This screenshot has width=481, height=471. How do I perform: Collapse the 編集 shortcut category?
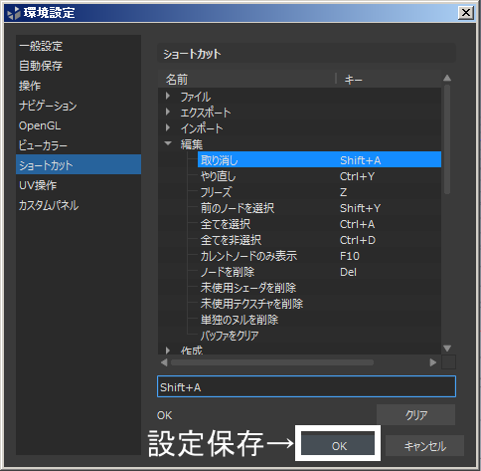click(x=168, y=143)
